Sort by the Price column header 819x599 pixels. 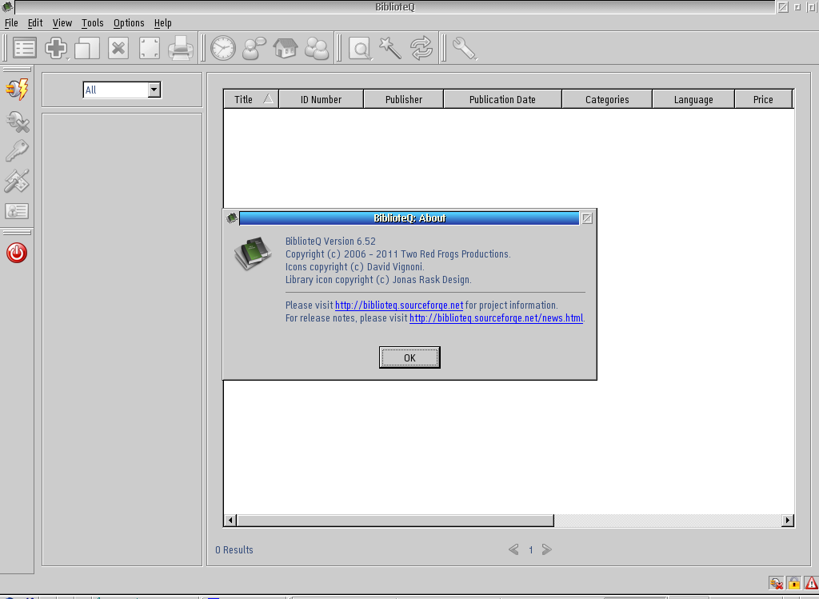(x=763, y=99)
